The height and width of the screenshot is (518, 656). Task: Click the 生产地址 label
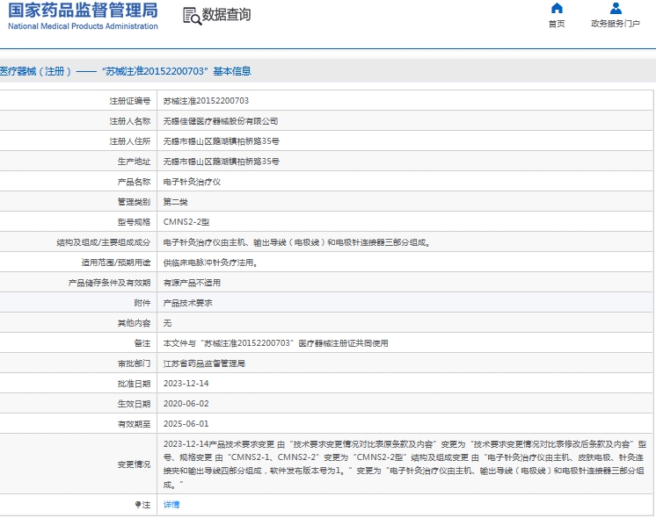tap(134, 162)
